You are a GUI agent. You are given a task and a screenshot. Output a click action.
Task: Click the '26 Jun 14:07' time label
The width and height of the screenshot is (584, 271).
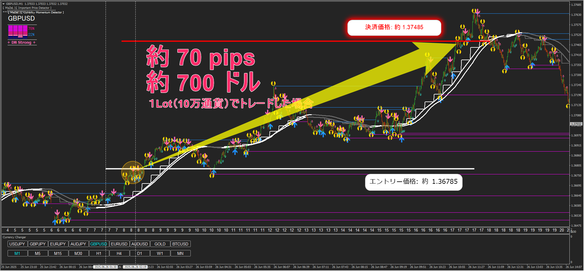[x=574, y=267]
